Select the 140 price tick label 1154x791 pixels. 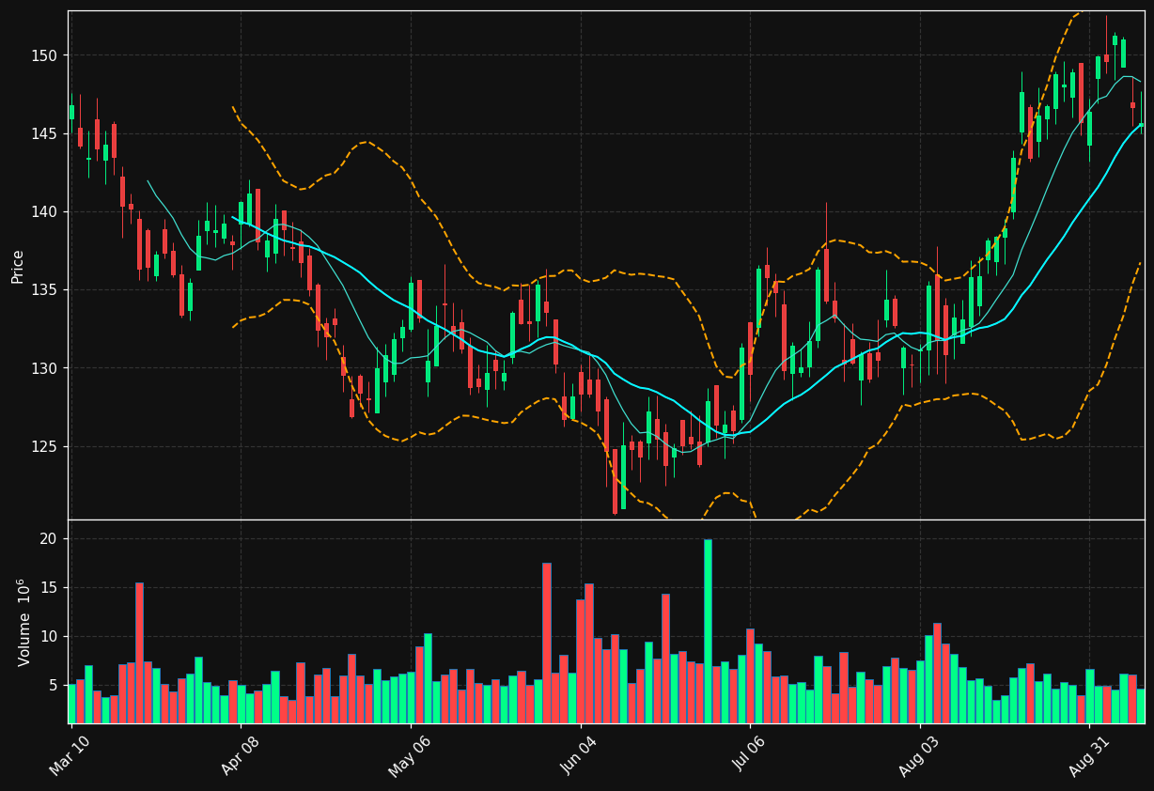coord(43,211)
